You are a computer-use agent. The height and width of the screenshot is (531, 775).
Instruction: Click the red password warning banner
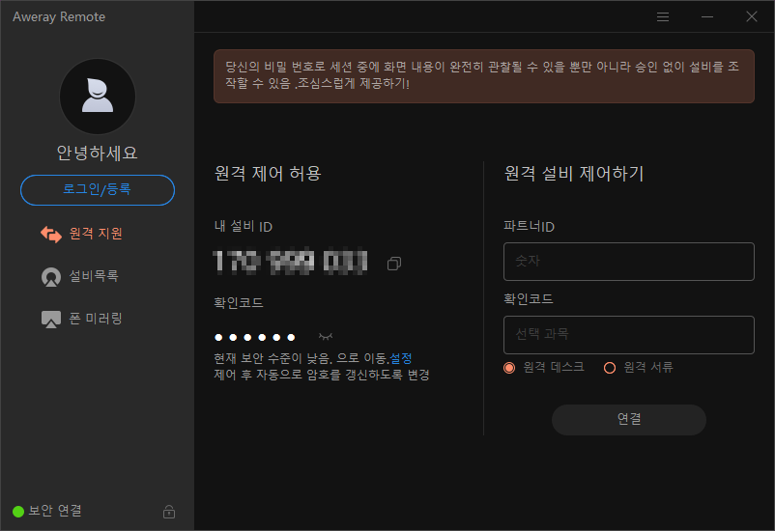click(x=484, y=76)
